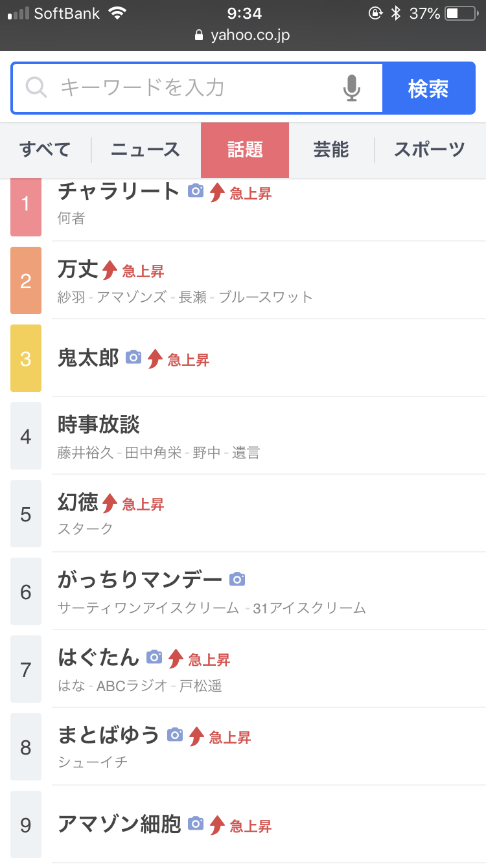Tap the microphone voice search icon
The width and height of the screenshot is (486, 864).
pos(351,87)
